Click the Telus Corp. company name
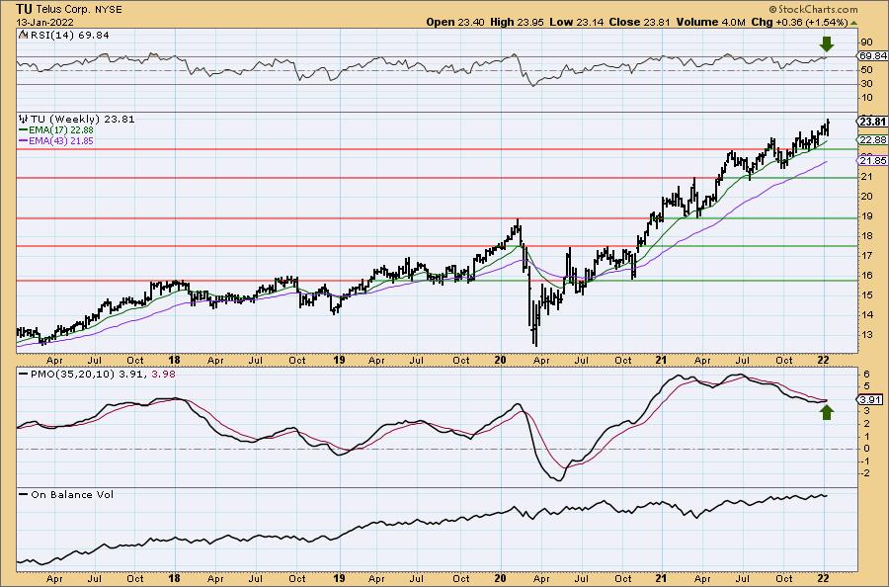 [x=62, y=10]
